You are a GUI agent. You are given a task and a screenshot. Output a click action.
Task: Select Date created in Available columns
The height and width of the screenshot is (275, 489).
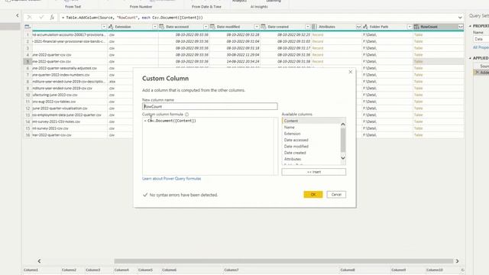(x=295, y=153)
